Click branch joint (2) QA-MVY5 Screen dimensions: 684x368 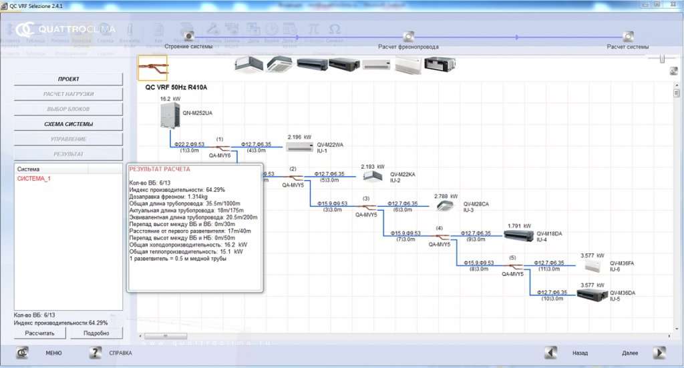tap(293, 177)
